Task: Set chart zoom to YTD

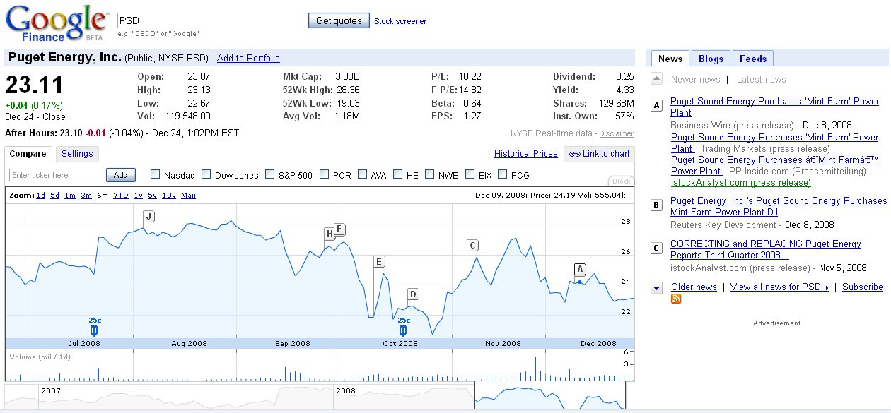Action: pyautogui.click(x=121, y=195)
